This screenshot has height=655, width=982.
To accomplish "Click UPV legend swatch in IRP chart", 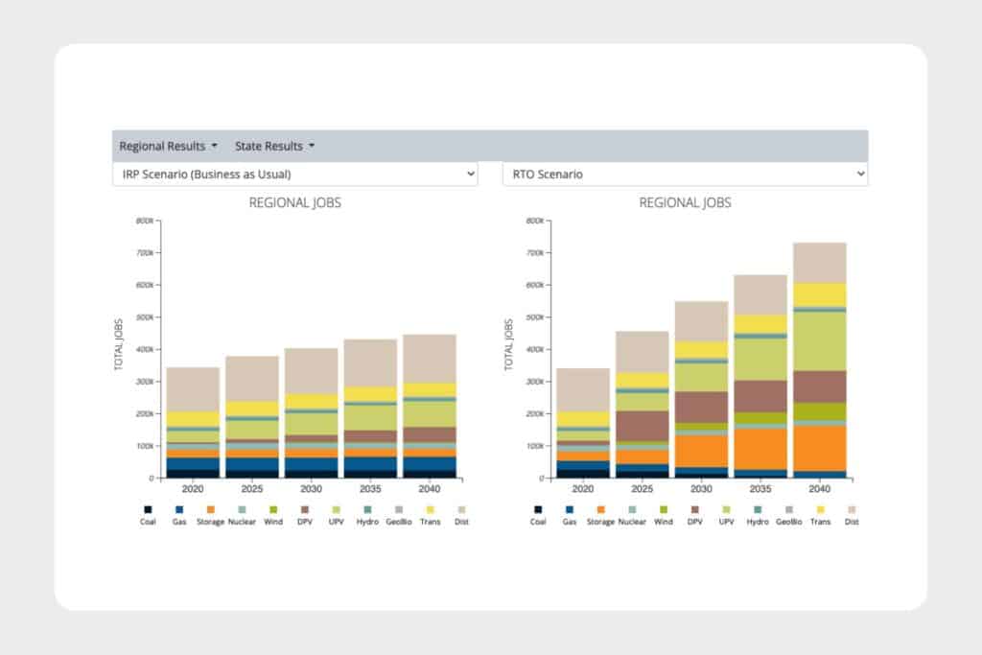I will coord(336,509).
